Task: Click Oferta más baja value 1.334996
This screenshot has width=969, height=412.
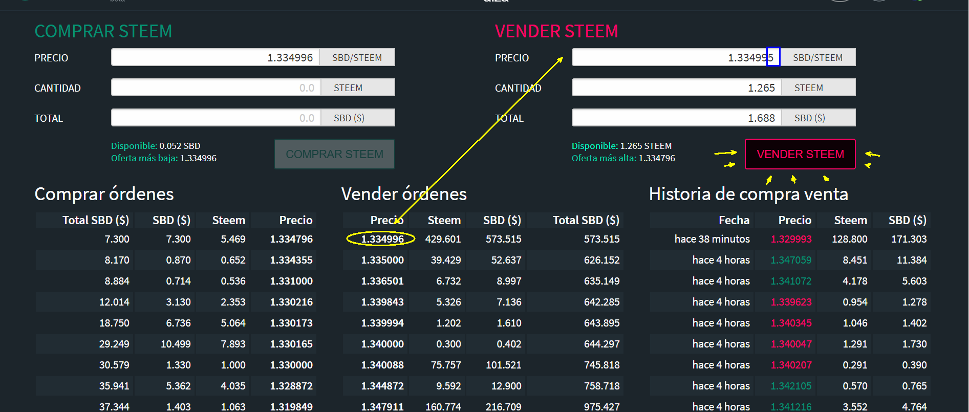Action: tap(198, 158)
